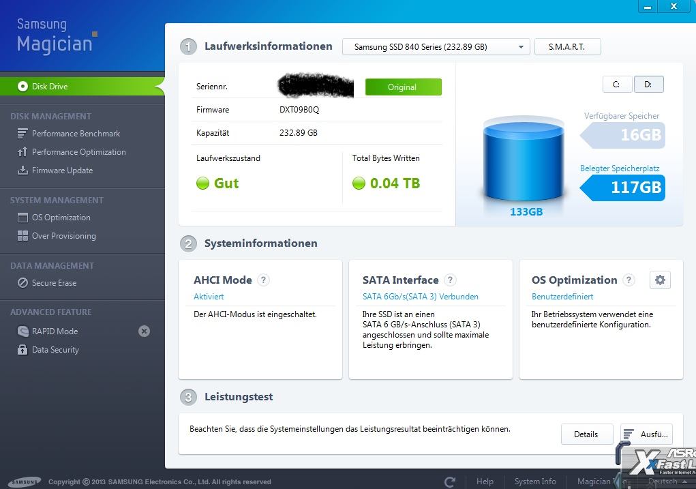
Task: Open the S.M.A.R.T. details
Action: pyautogui.click(x=567, y=46)
